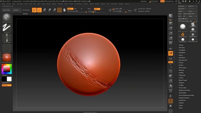Click the PolyF line fill icon

[171, 91]
